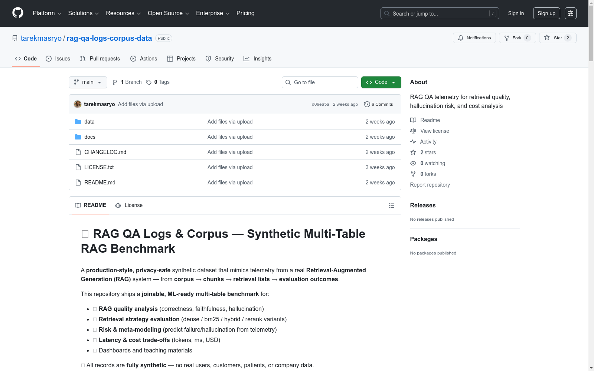Viewport: 594px width, 371px height.
Task: Expand the Platform menu
Action: 47,13
